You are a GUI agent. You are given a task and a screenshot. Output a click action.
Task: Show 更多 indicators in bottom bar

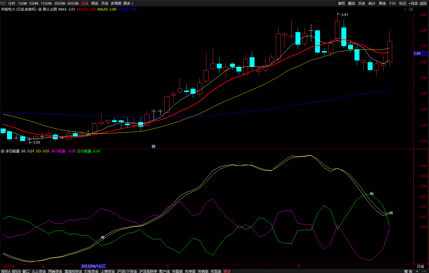(227, 271)
